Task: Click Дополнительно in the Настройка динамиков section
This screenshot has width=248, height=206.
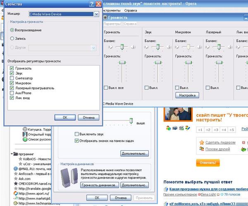Action: coord(135,185)
